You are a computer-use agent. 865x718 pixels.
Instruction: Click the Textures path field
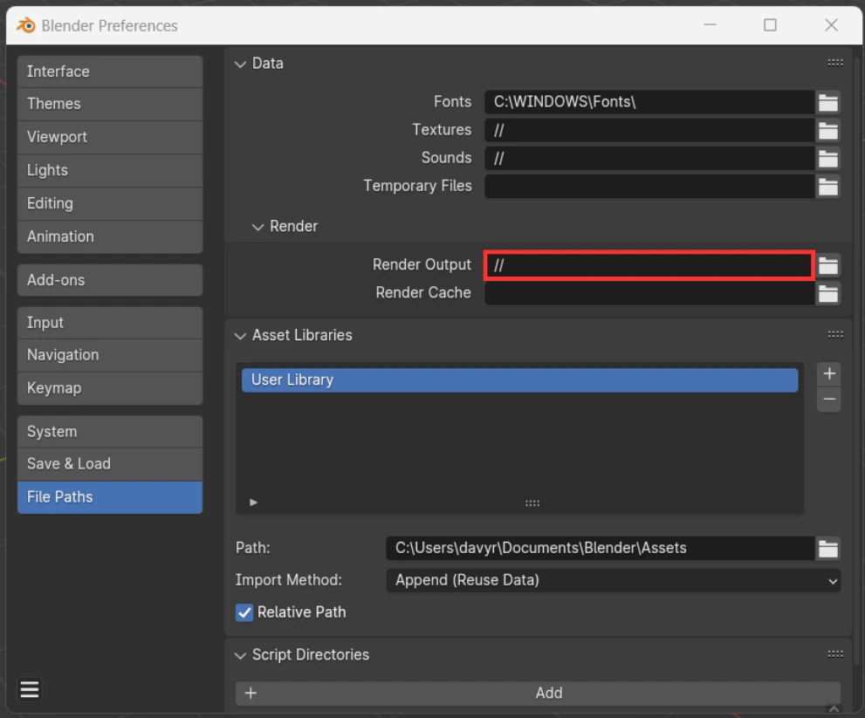point(649,130)
